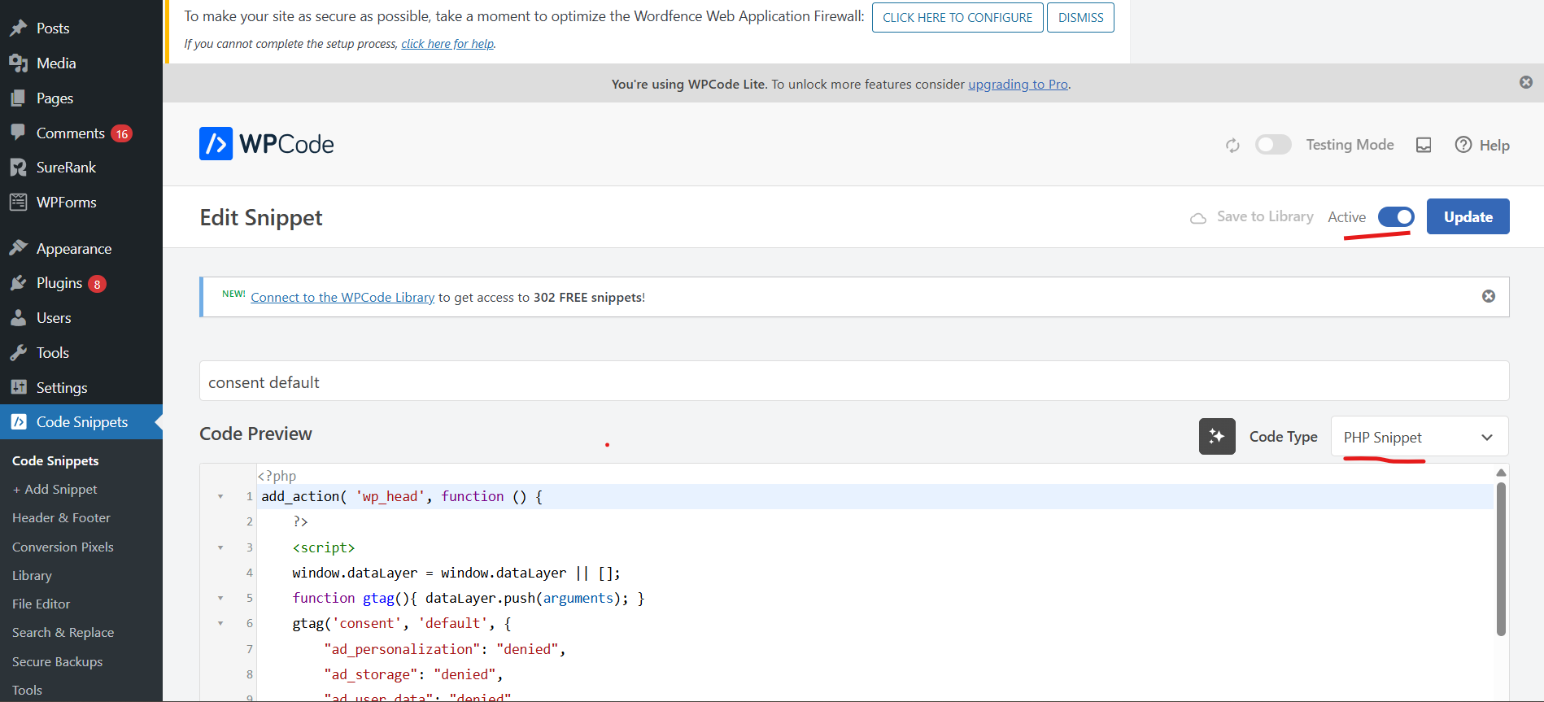Click the code editor vertical scrollbar thumb
The image size is (1544, 702).
[x=1502, y=560]
